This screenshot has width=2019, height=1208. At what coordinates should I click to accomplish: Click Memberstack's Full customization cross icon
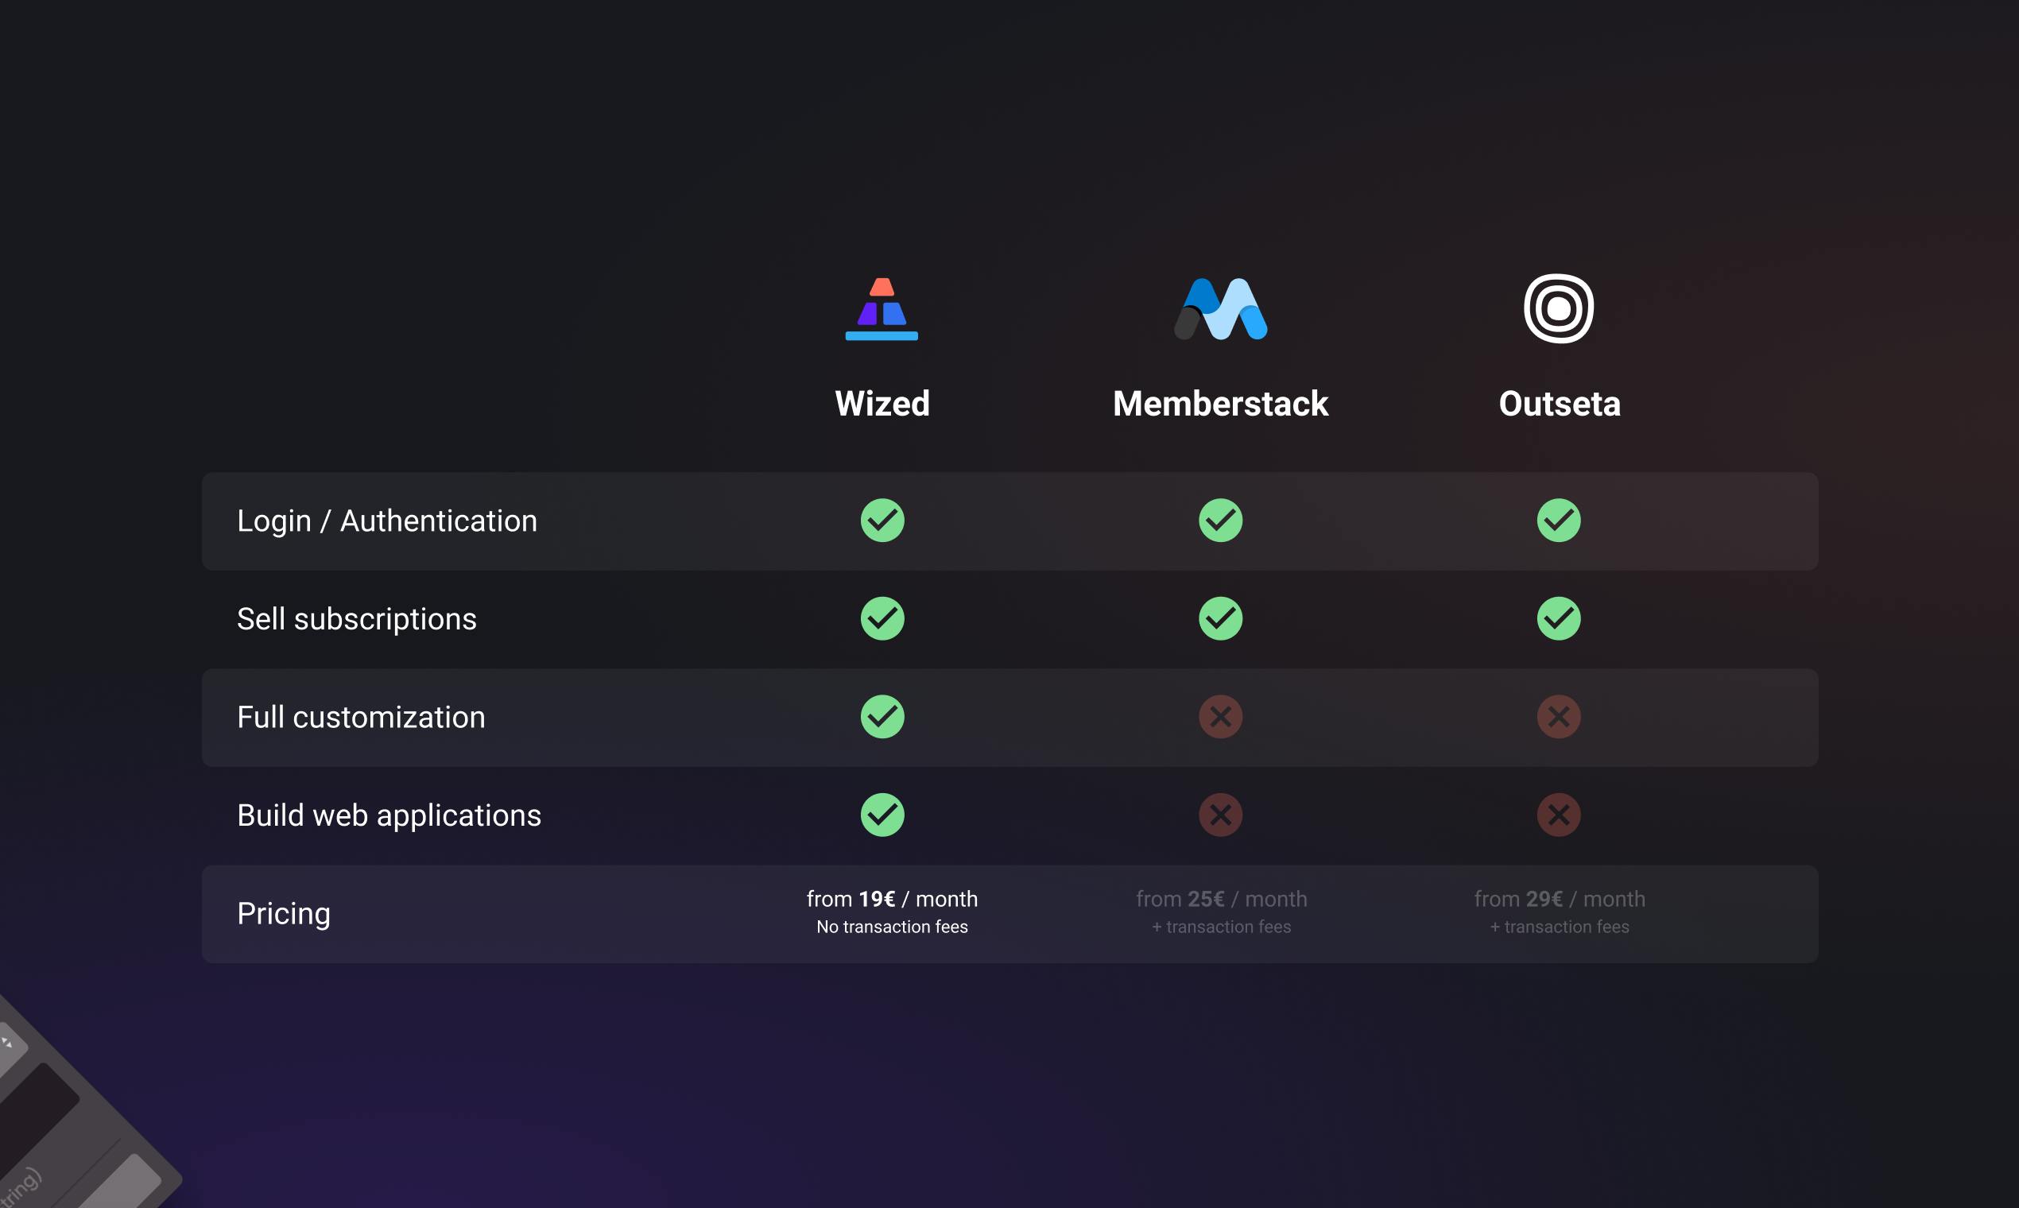(x=1220, y=716)
